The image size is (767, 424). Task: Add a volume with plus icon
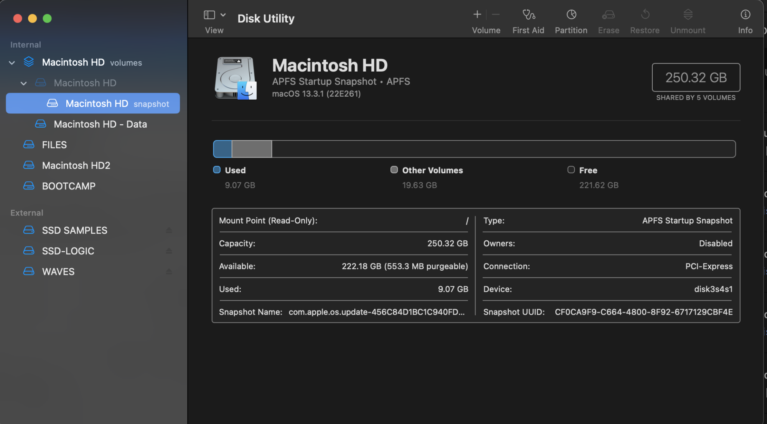click(477, 15)
